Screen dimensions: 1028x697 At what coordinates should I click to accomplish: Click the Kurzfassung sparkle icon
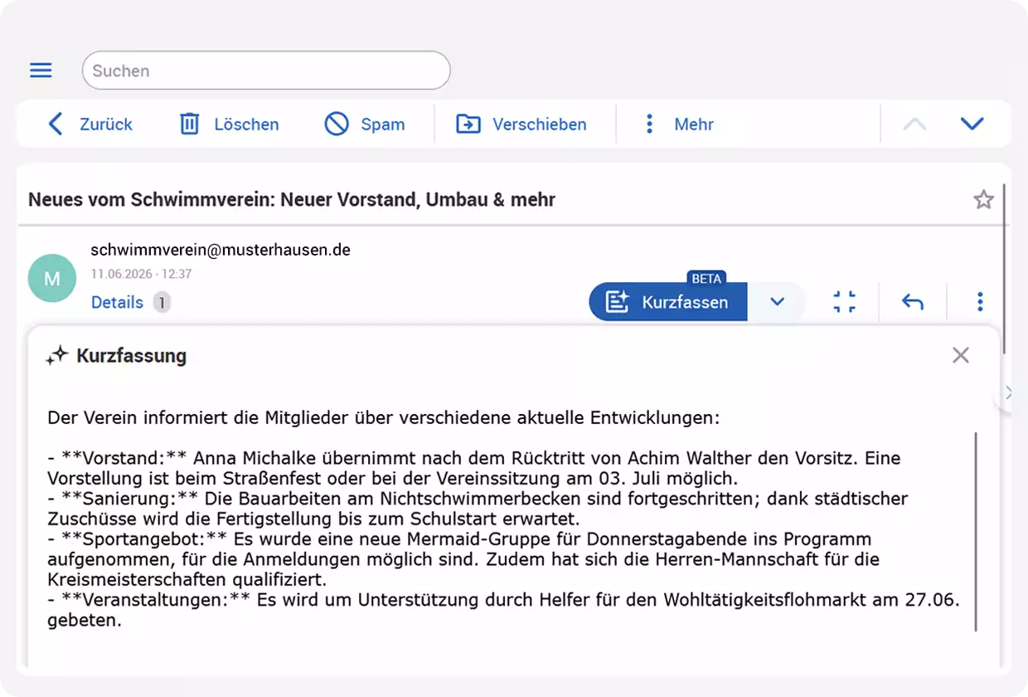(x=56, y=357)
